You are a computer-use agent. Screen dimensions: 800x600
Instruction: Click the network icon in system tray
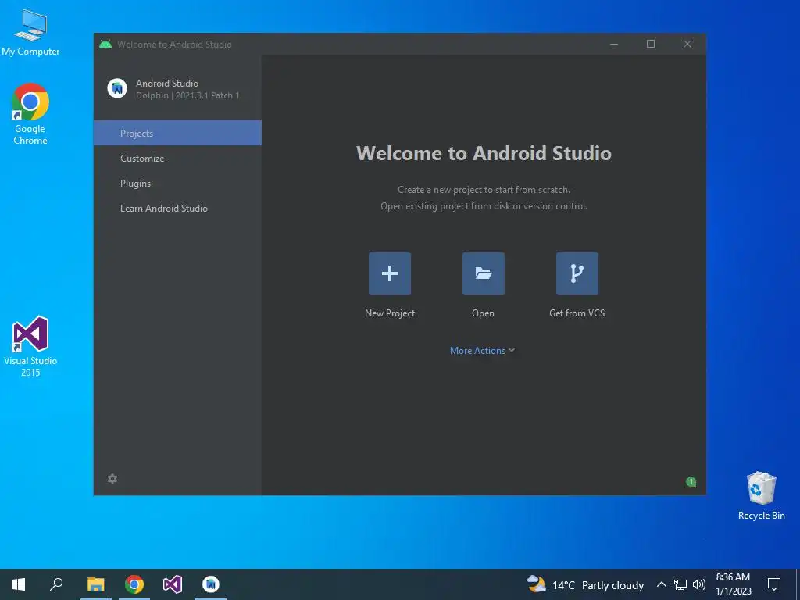click(x=680, y=584)
